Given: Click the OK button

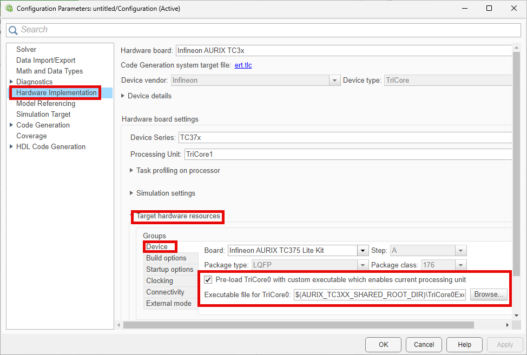Looking at the screenshot, I should coord(383,344).
